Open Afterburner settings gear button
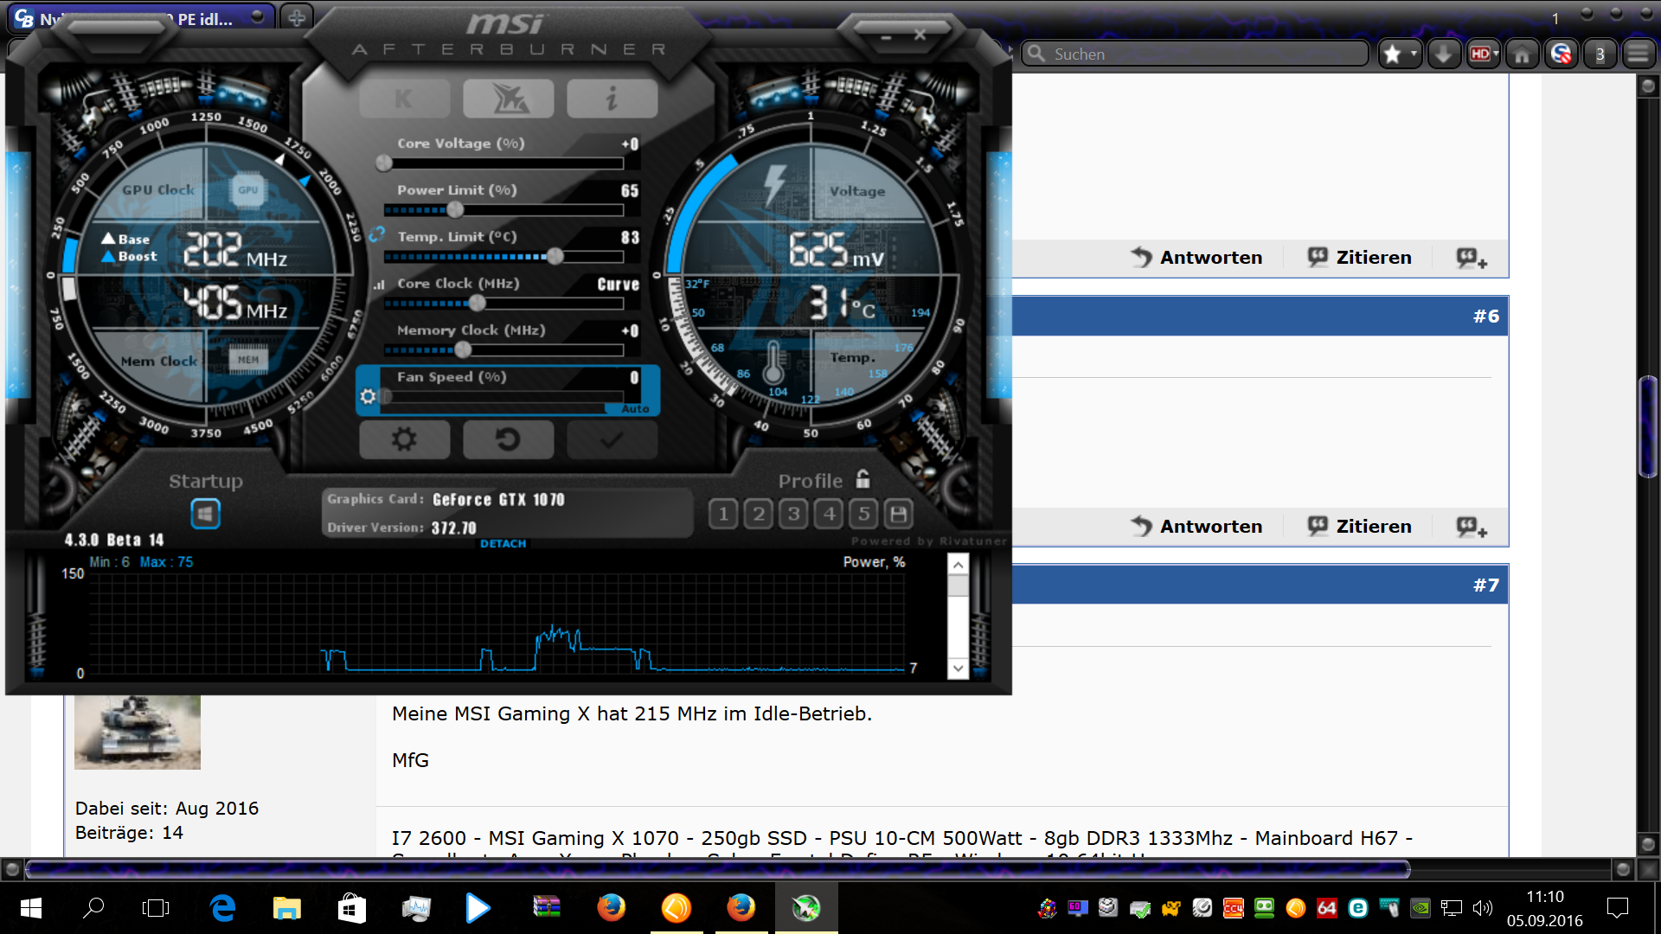 click(x=404, y=440)
